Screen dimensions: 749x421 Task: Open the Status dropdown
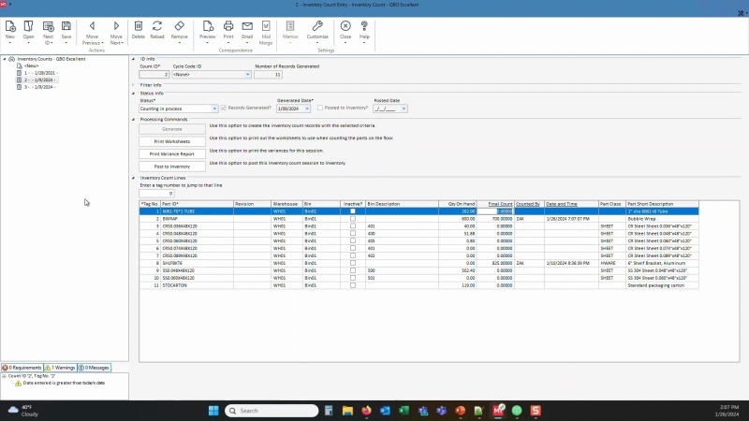tap(215, 109)
